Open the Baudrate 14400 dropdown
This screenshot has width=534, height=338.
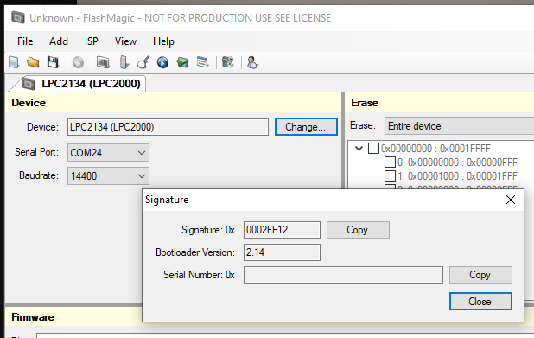pos(108,175)
